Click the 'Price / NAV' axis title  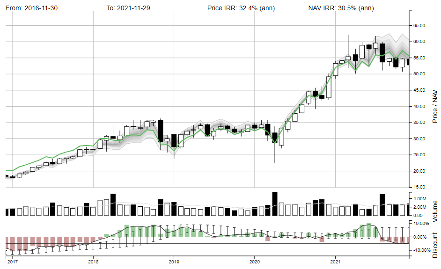click(435, 106)
